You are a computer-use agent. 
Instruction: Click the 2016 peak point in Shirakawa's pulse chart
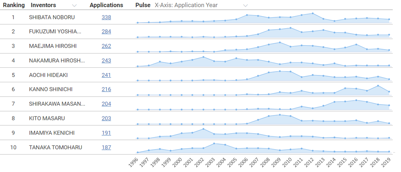[x=356, y=100]
